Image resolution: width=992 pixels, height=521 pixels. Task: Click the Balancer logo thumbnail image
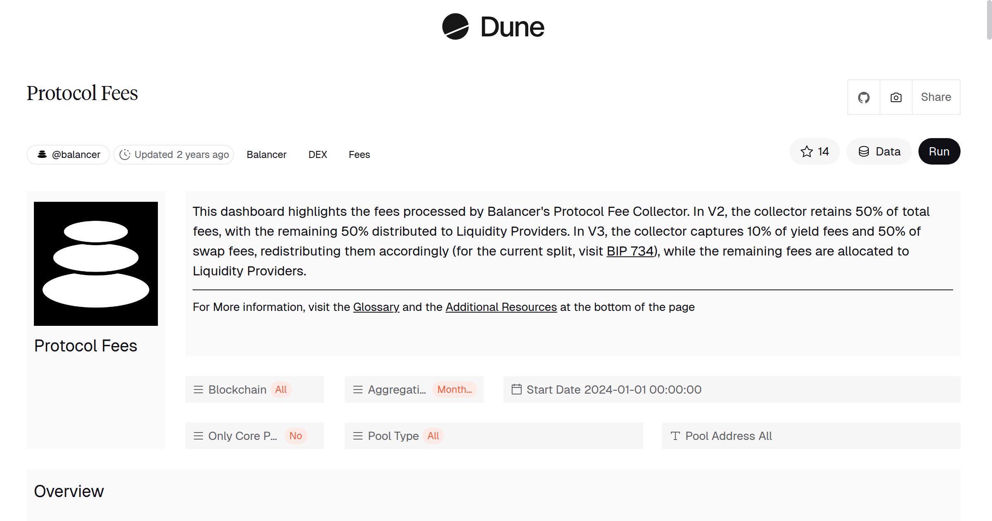96,264
